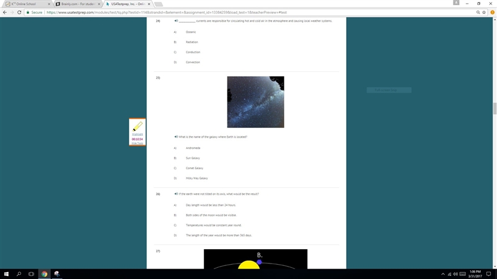Close the USATestprep tab
The image size is (497, 279).
coord(149,4)
